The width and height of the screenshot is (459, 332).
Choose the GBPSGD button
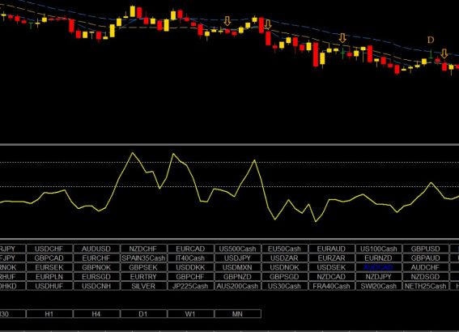285,277
